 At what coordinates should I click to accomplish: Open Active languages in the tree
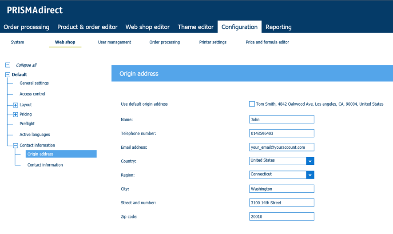[x=35, y=134]
